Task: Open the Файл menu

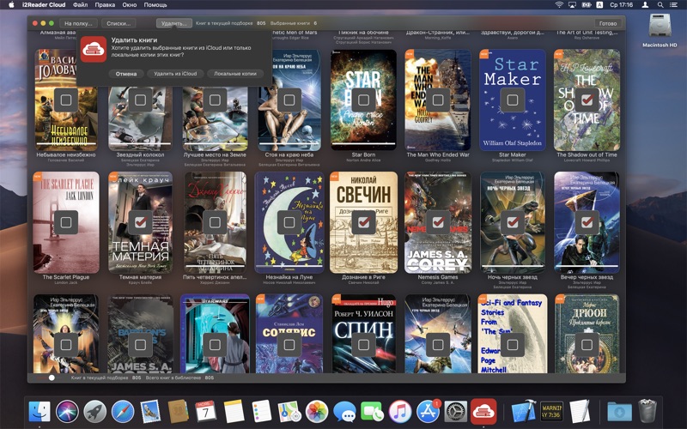Action: (80, 5)
